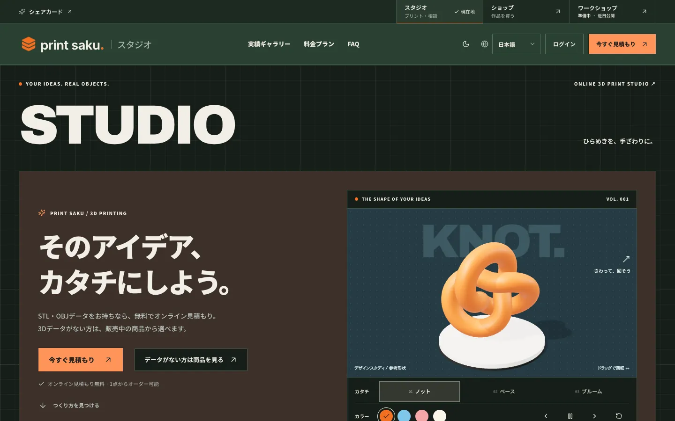
Task: Pick the pink color swatch
Action: click(x=422, y=416)
